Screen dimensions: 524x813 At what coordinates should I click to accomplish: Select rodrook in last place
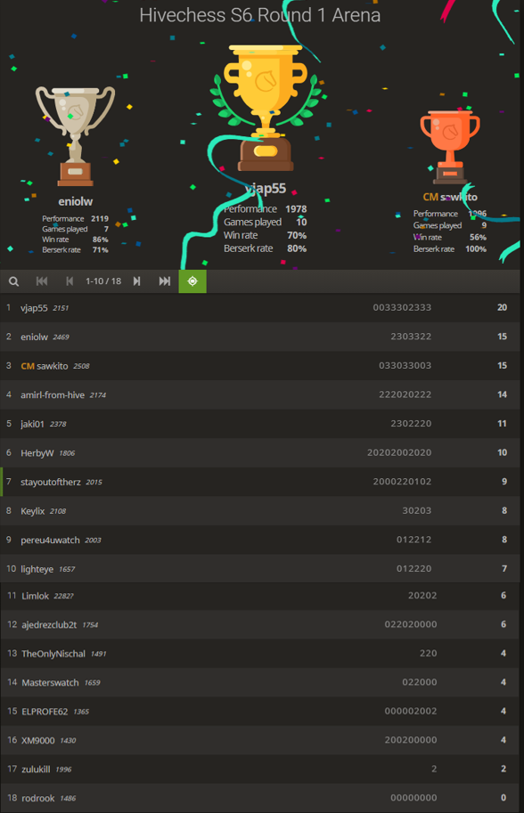[x=260, y=798]
